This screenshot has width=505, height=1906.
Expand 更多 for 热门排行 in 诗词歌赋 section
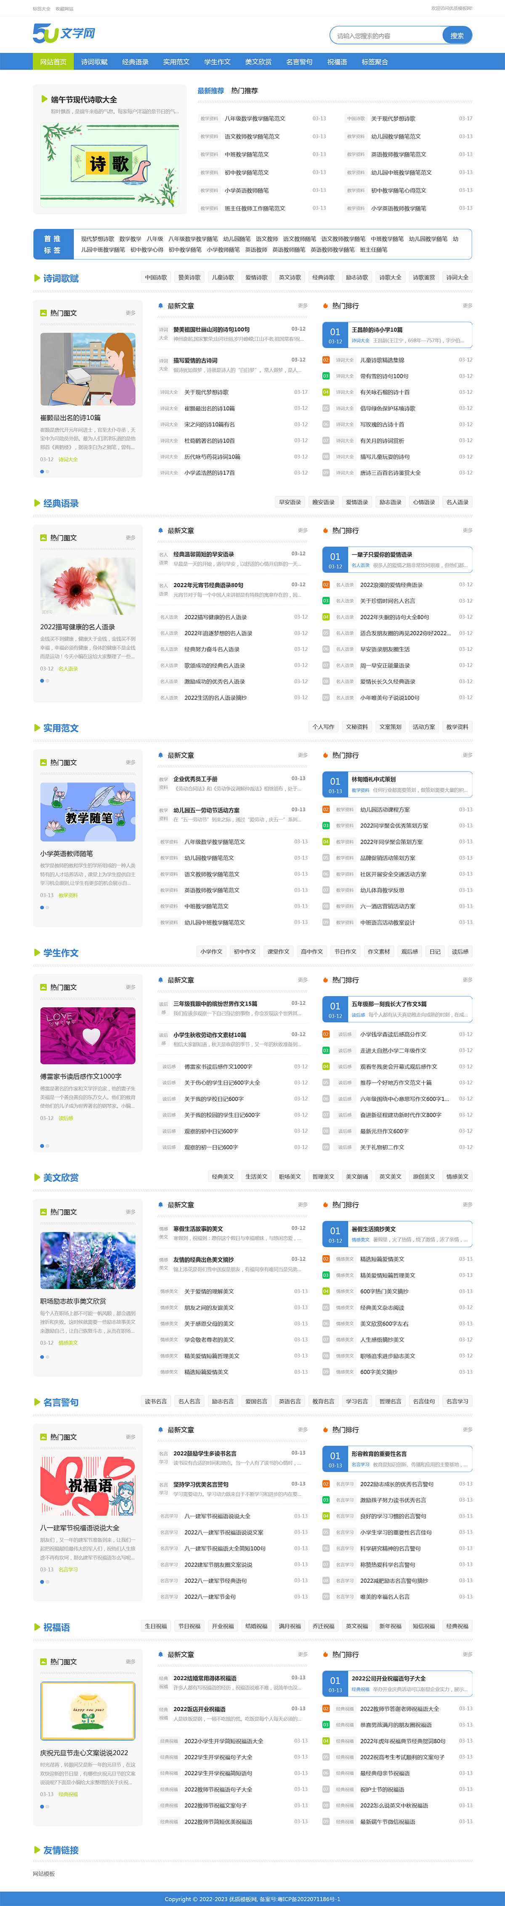pos(467,306)
